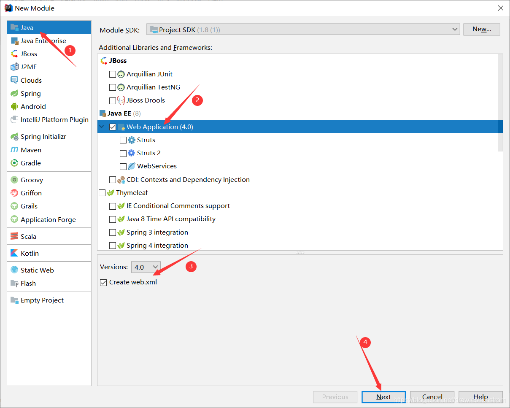The image size is (510, 408).
Task: Click the Scala icon
Action: pyautogui.click(x=15, y=236)
